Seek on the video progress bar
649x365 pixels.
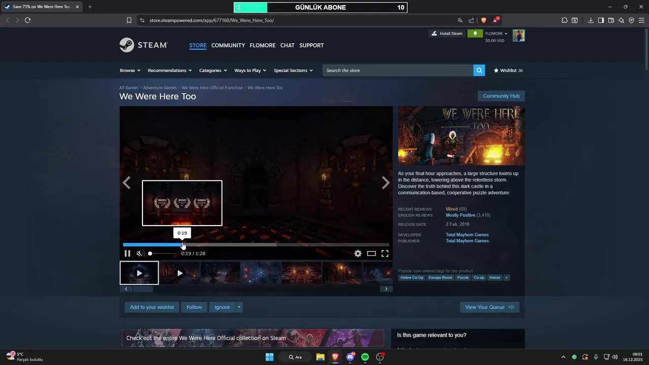[256, 245]
